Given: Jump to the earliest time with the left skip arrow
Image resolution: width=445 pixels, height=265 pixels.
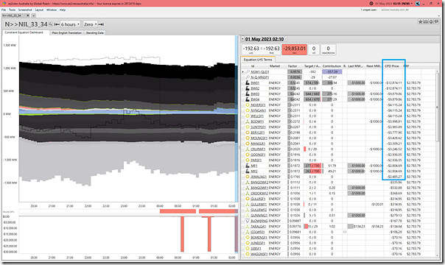Looking at the screenshot, I should click(x=57, y=24).
